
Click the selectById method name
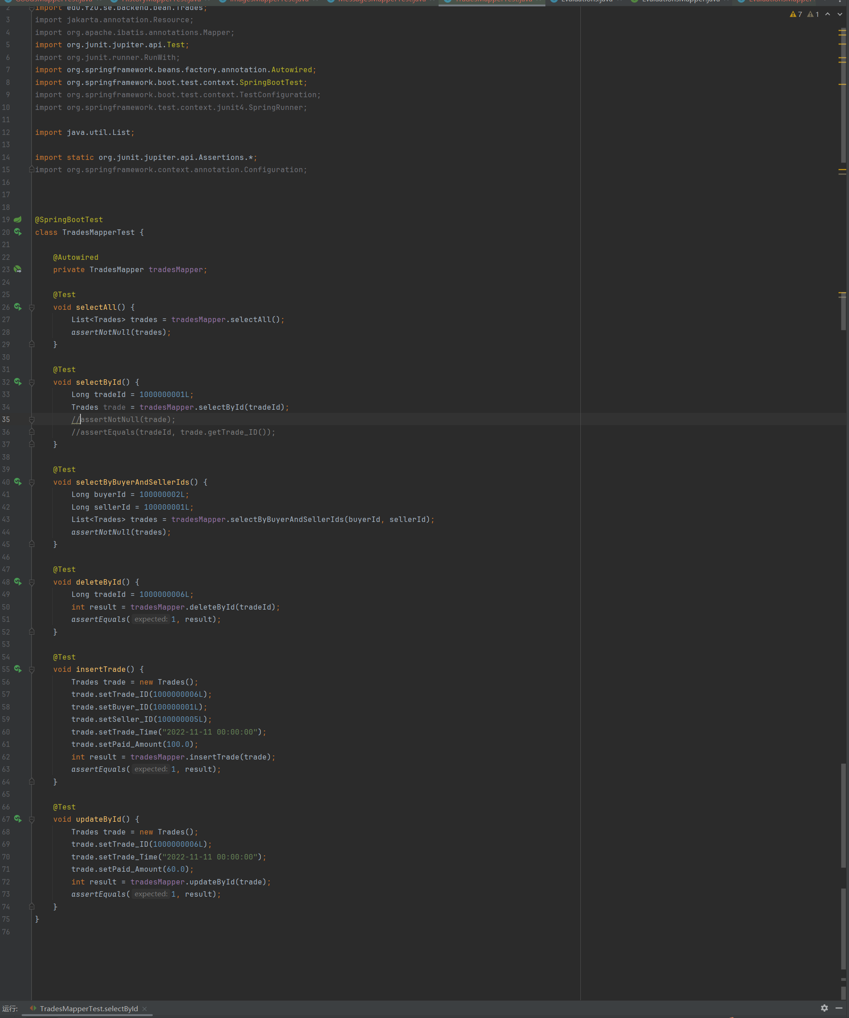click(99, 382)
